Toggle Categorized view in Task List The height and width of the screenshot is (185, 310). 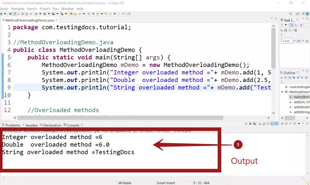[292, 25]
